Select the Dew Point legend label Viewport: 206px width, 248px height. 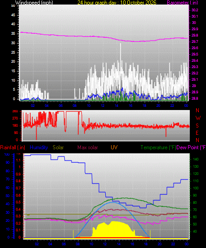(191, 147)
